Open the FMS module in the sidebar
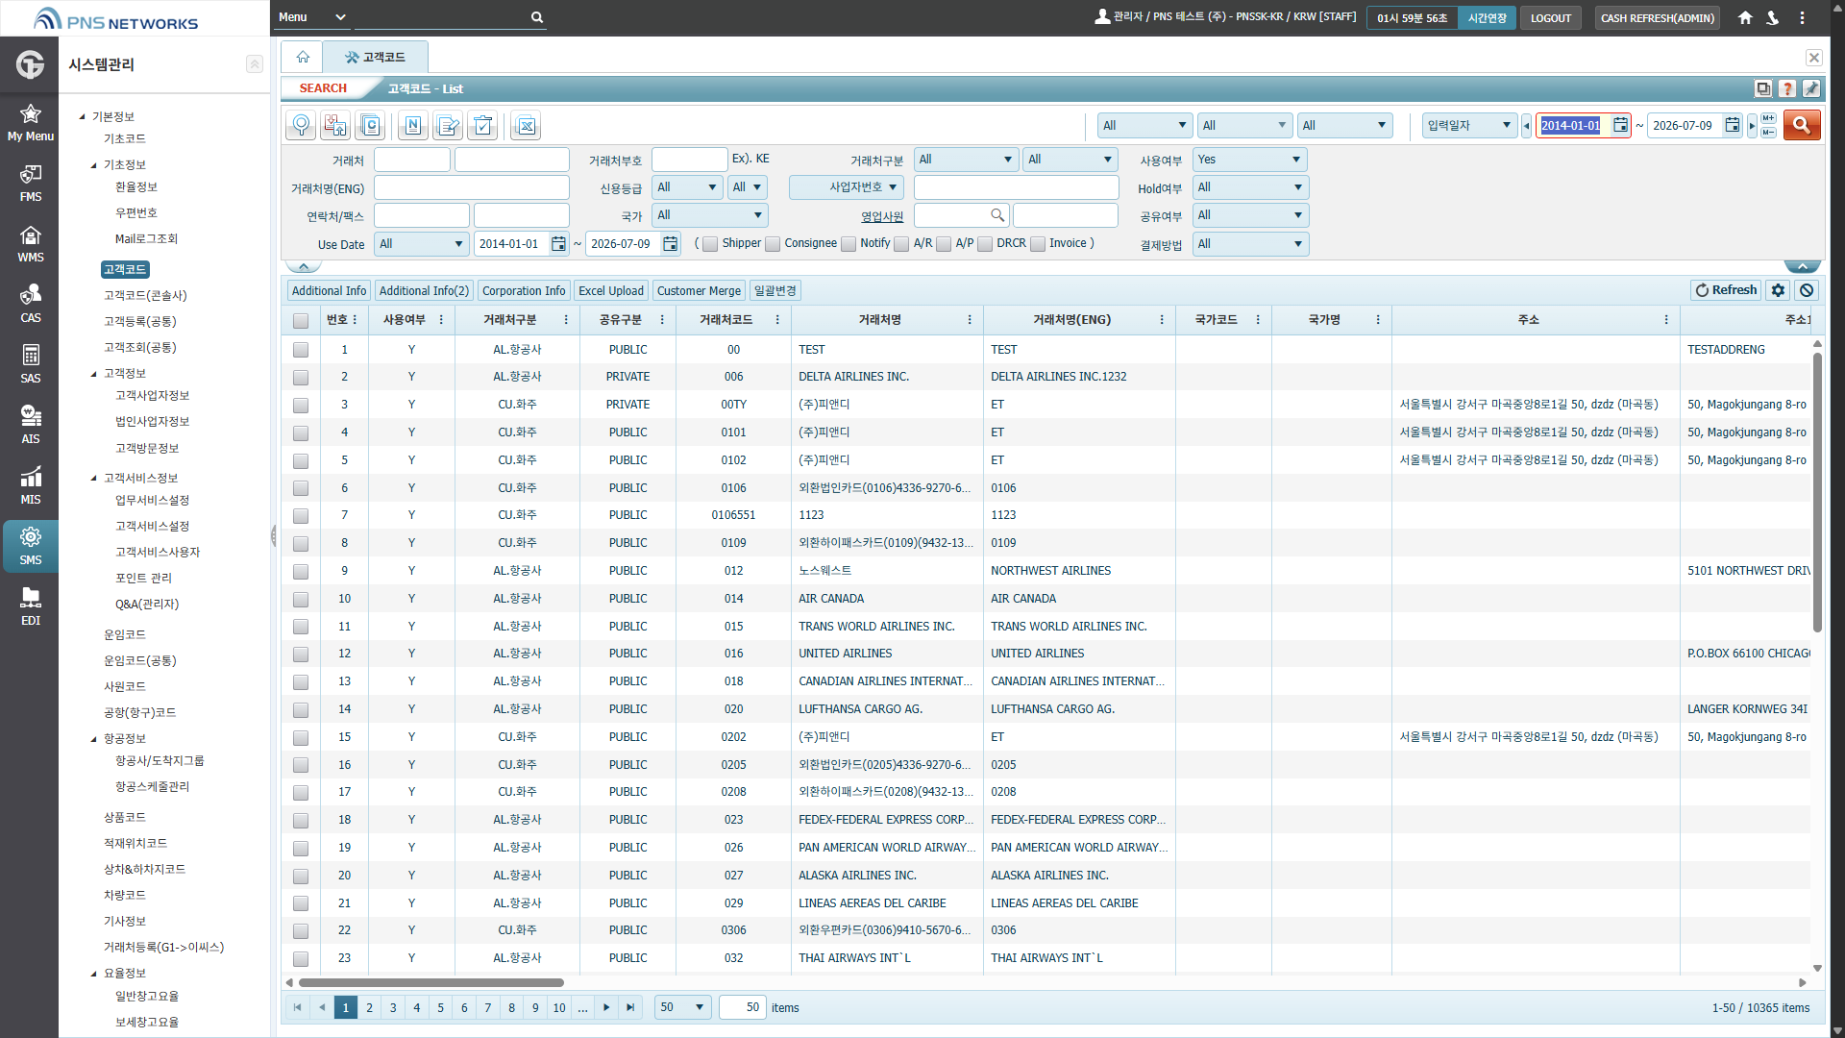 pyautogui.click(x=31, y=183)
